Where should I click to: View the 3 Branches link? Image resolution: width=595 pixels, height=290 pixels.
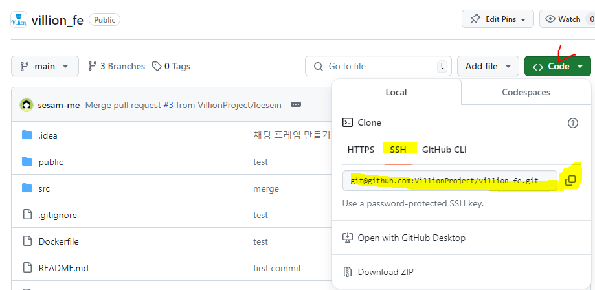(117, 67)
